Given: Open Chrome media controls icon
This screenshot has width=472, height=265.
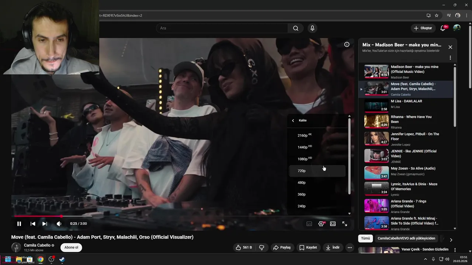Looking at the screenshot, I should coord(449,15).
